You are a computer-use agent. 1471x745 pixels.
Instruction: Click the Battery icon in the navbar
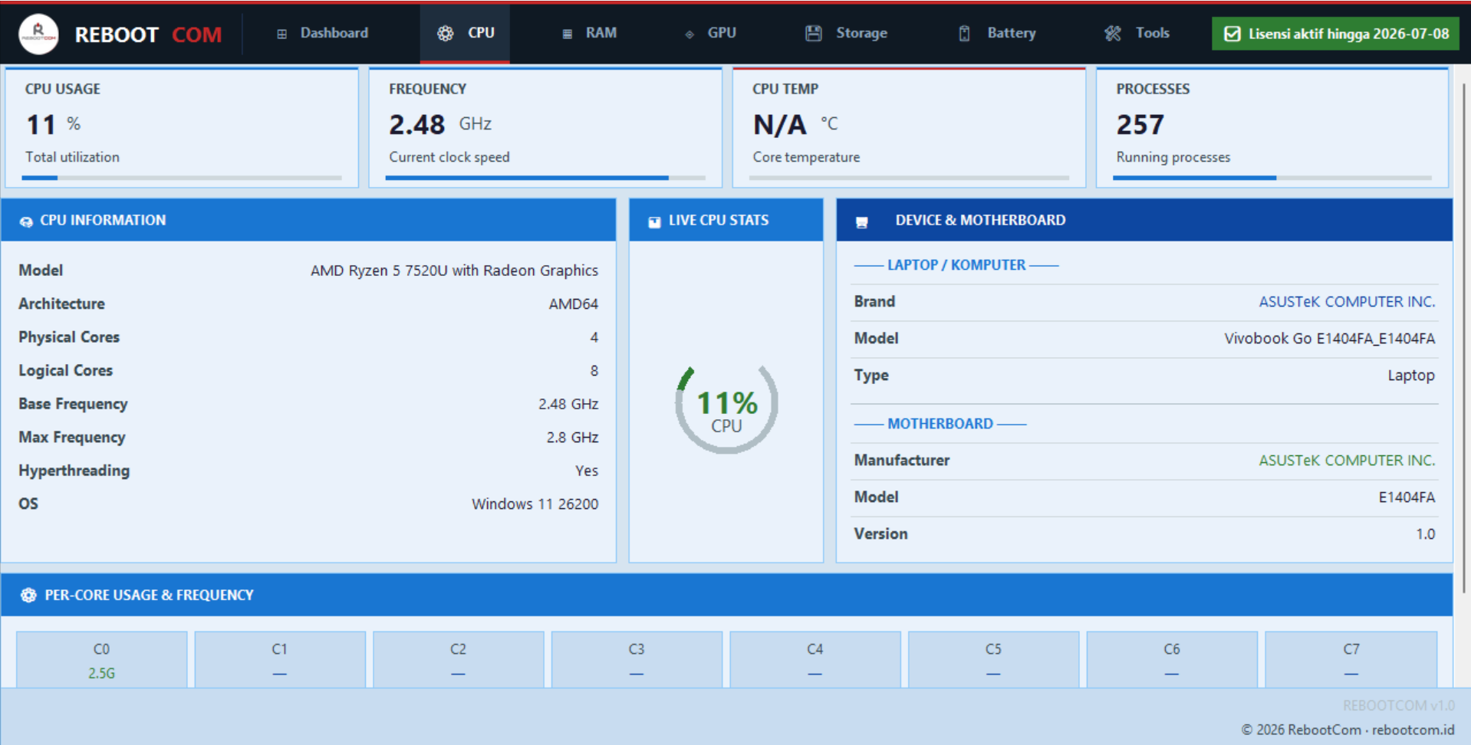click(965, 33)
